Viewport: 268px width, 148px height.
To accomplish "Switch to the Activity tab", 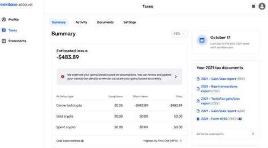I will point(82,22).
